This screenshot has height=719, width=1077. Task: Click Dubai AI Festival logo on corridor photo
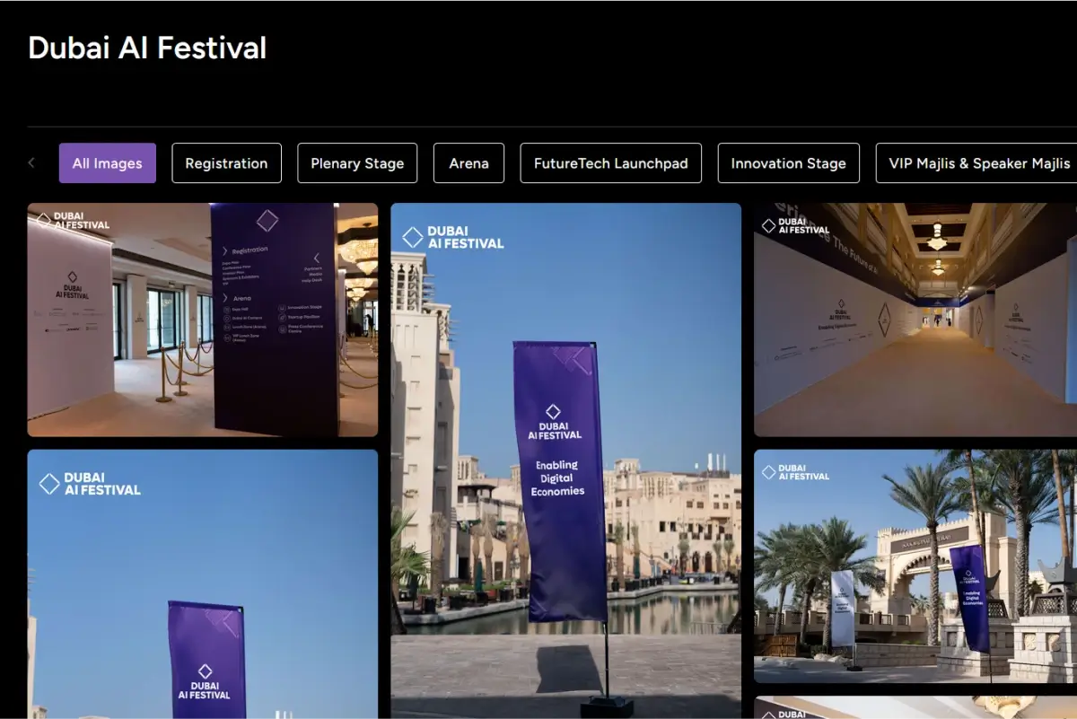(x=795, y=225)
